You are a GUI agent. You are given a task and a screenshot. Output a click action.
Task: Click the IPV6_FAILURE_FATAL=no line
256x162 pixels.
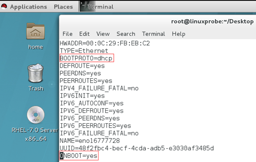click(x=99, y=134)
